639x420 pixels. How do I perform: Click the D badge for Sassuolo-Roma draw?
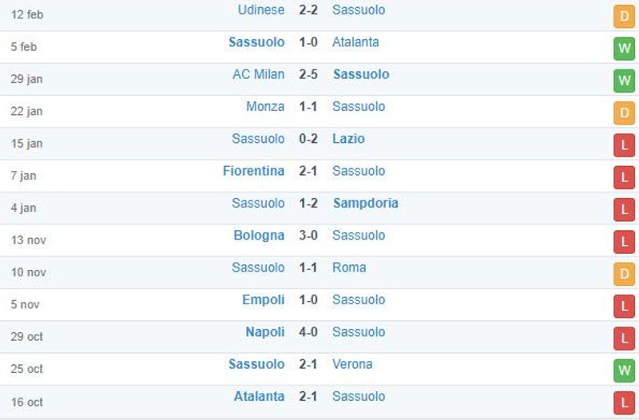[624, 274]
